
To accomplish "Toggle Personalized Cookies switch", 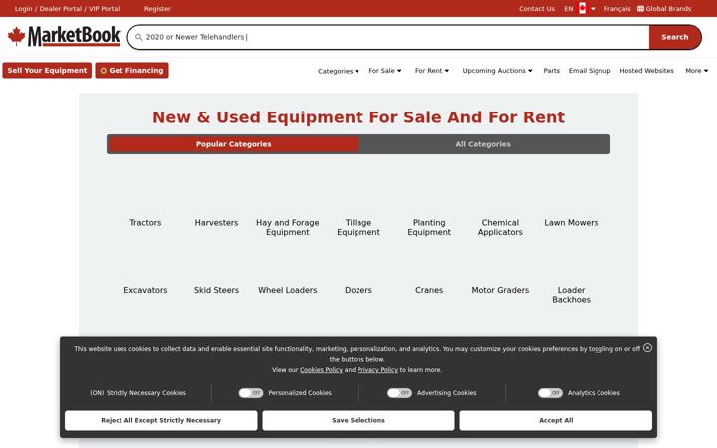I will [x=251, y=393].
